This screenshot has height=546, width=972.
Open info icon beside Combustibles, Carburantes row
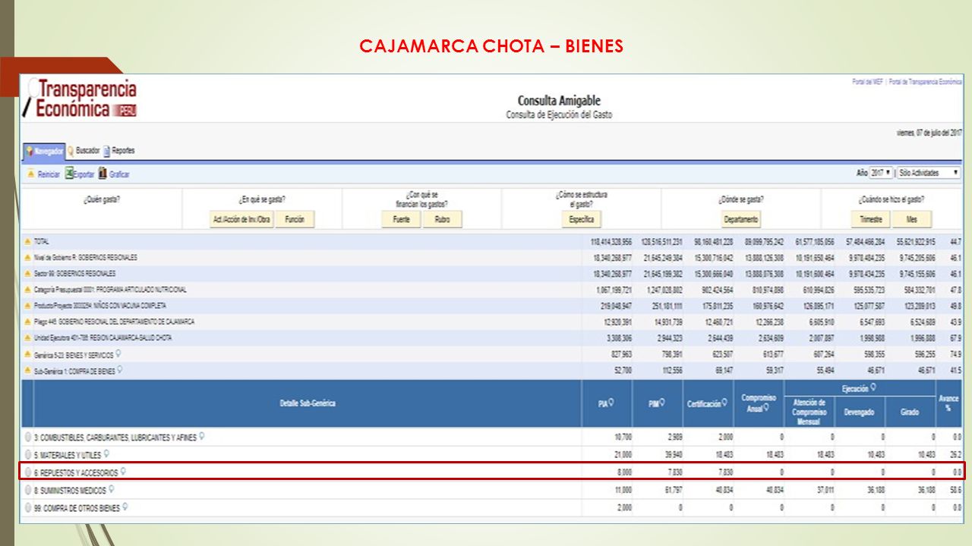[x=202, y=437]
